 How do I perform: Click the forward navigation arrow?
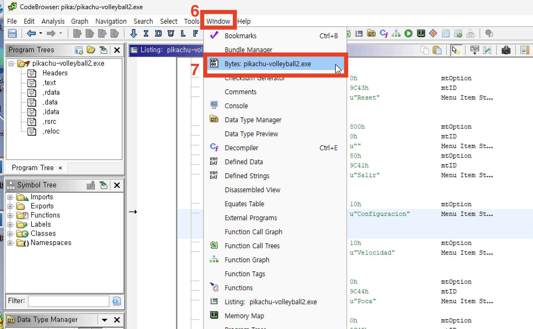[51, 34]
